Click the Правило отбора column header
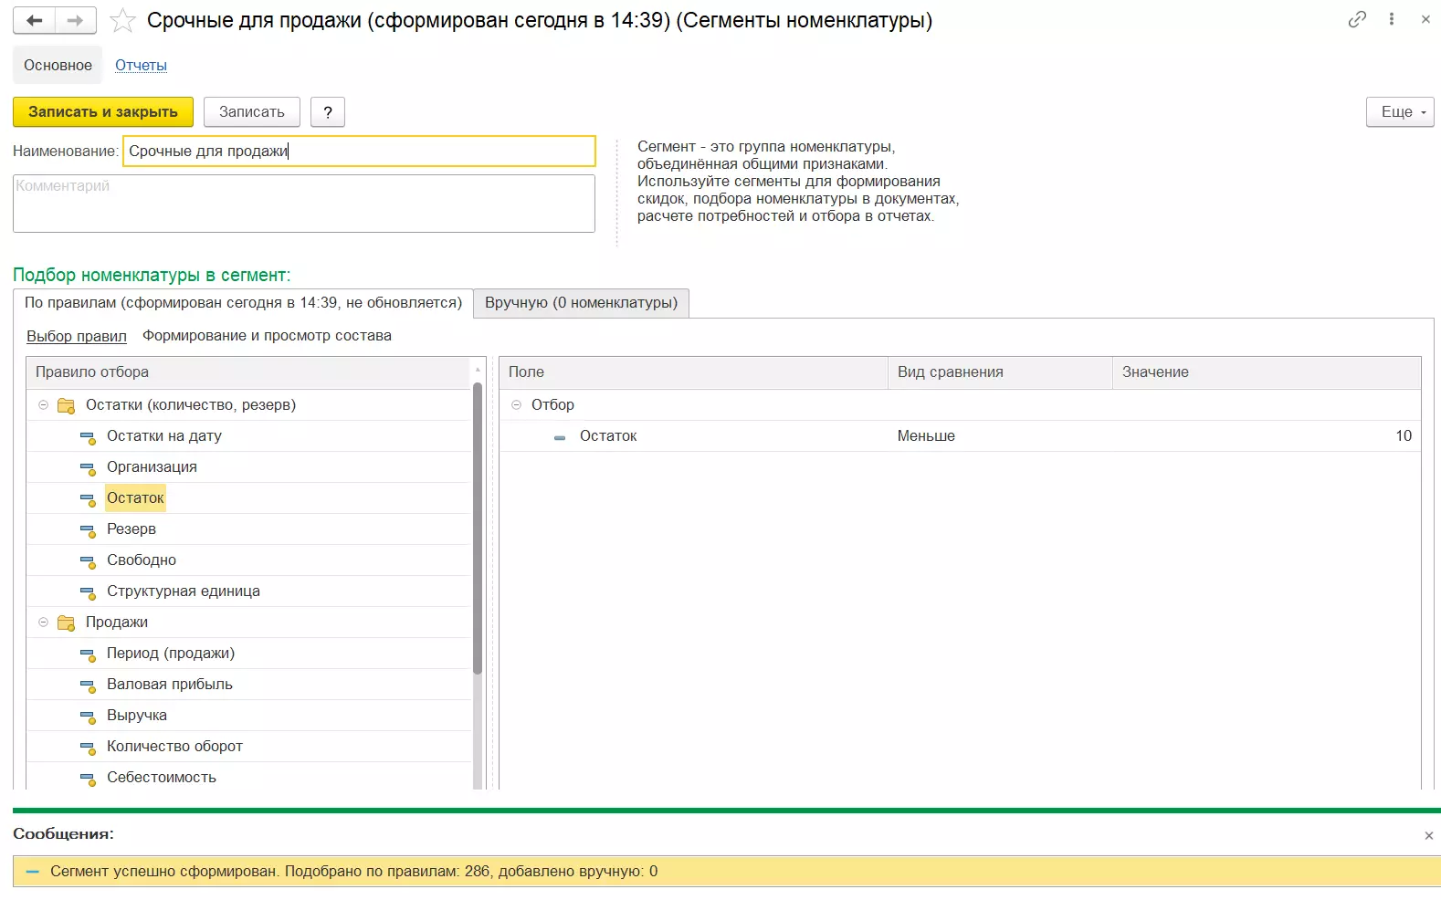 (248, 372)
